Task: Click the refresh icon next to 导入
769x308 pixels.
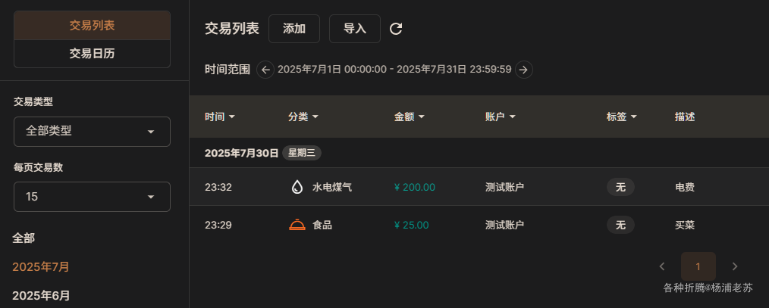Action: click(396, 29)
